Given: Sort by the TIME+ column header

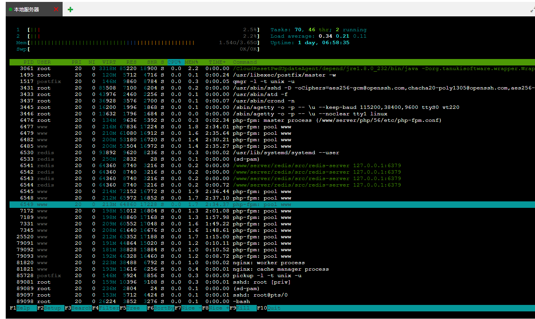Looking at the screenshot, I should coord(218,62).
